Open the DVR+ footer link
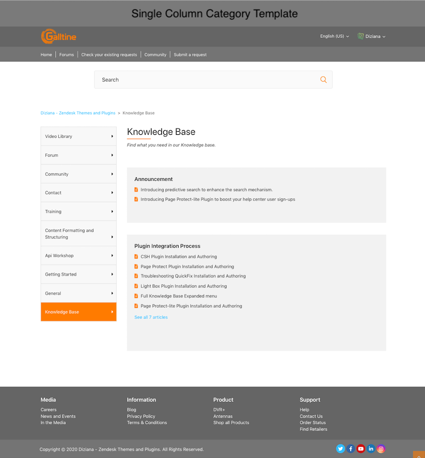This screenshot has height=458, width=425. pyautogui.click(x=219, y=410)
